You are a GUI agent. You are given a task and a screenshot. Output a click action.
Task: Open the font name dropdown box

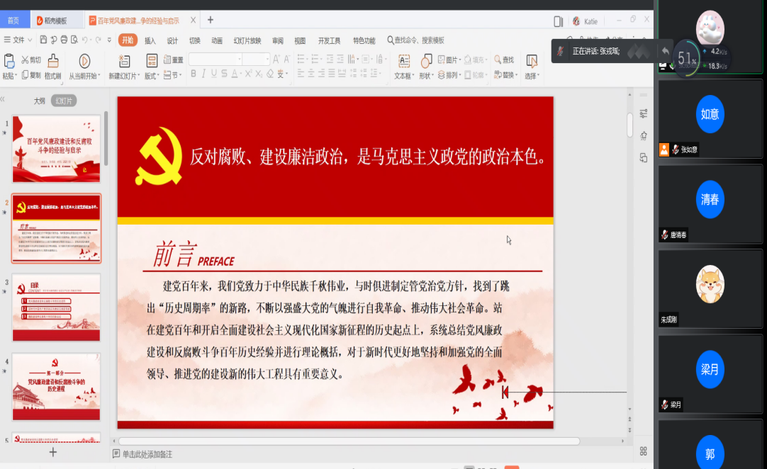click(x=215, y=60)
